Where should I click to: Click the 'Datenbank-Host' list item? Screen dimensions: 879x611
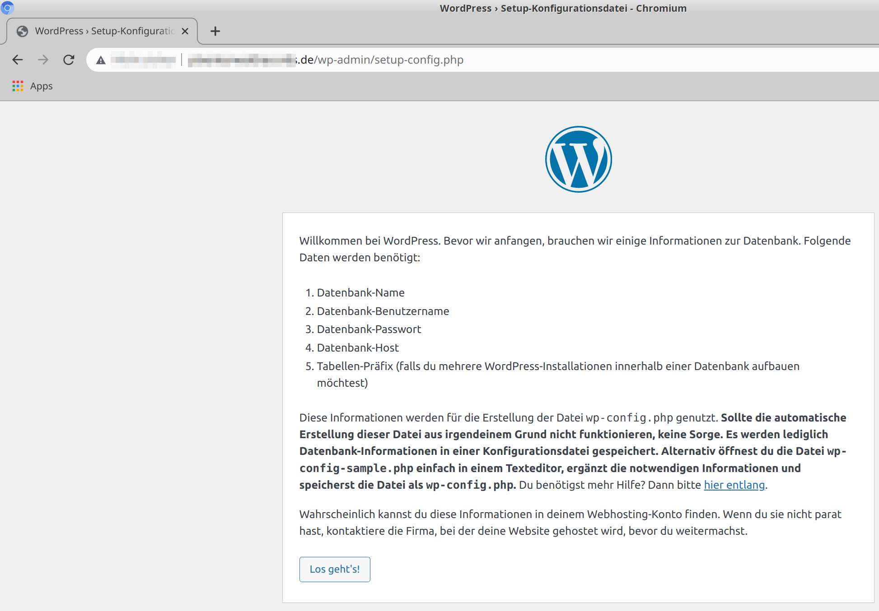pyautogui.click(x=358, y=348)
